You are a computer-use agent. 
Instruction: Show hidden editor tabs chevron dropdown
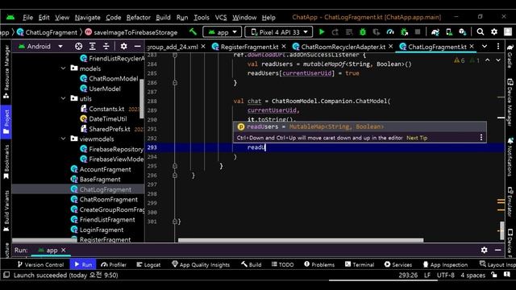pos(485,47)
